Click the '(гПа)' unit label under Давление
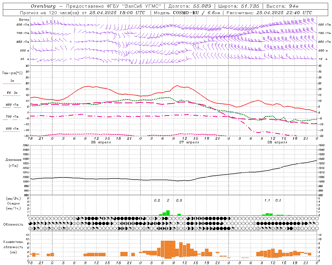 point(13,166)
